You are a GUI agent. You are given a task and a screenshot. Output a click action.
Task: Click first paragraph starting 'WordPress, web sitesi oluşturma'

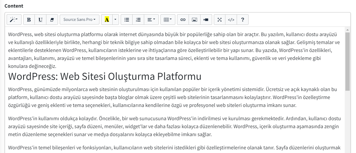[x=174, y=50]
